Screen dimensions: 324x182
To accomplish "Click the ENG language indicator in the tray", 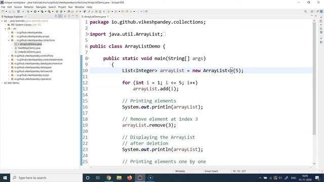I will tap(294, 177).
